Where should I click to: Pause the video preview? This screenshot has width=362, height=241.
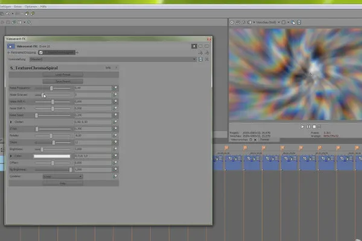pos(308,127)
